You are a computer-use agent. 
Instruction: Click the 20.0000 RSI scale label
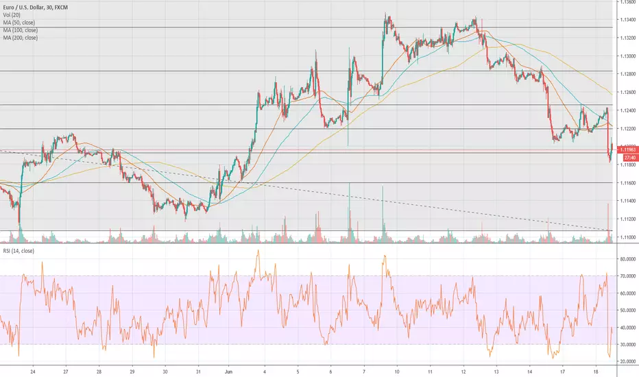(629, 361)
